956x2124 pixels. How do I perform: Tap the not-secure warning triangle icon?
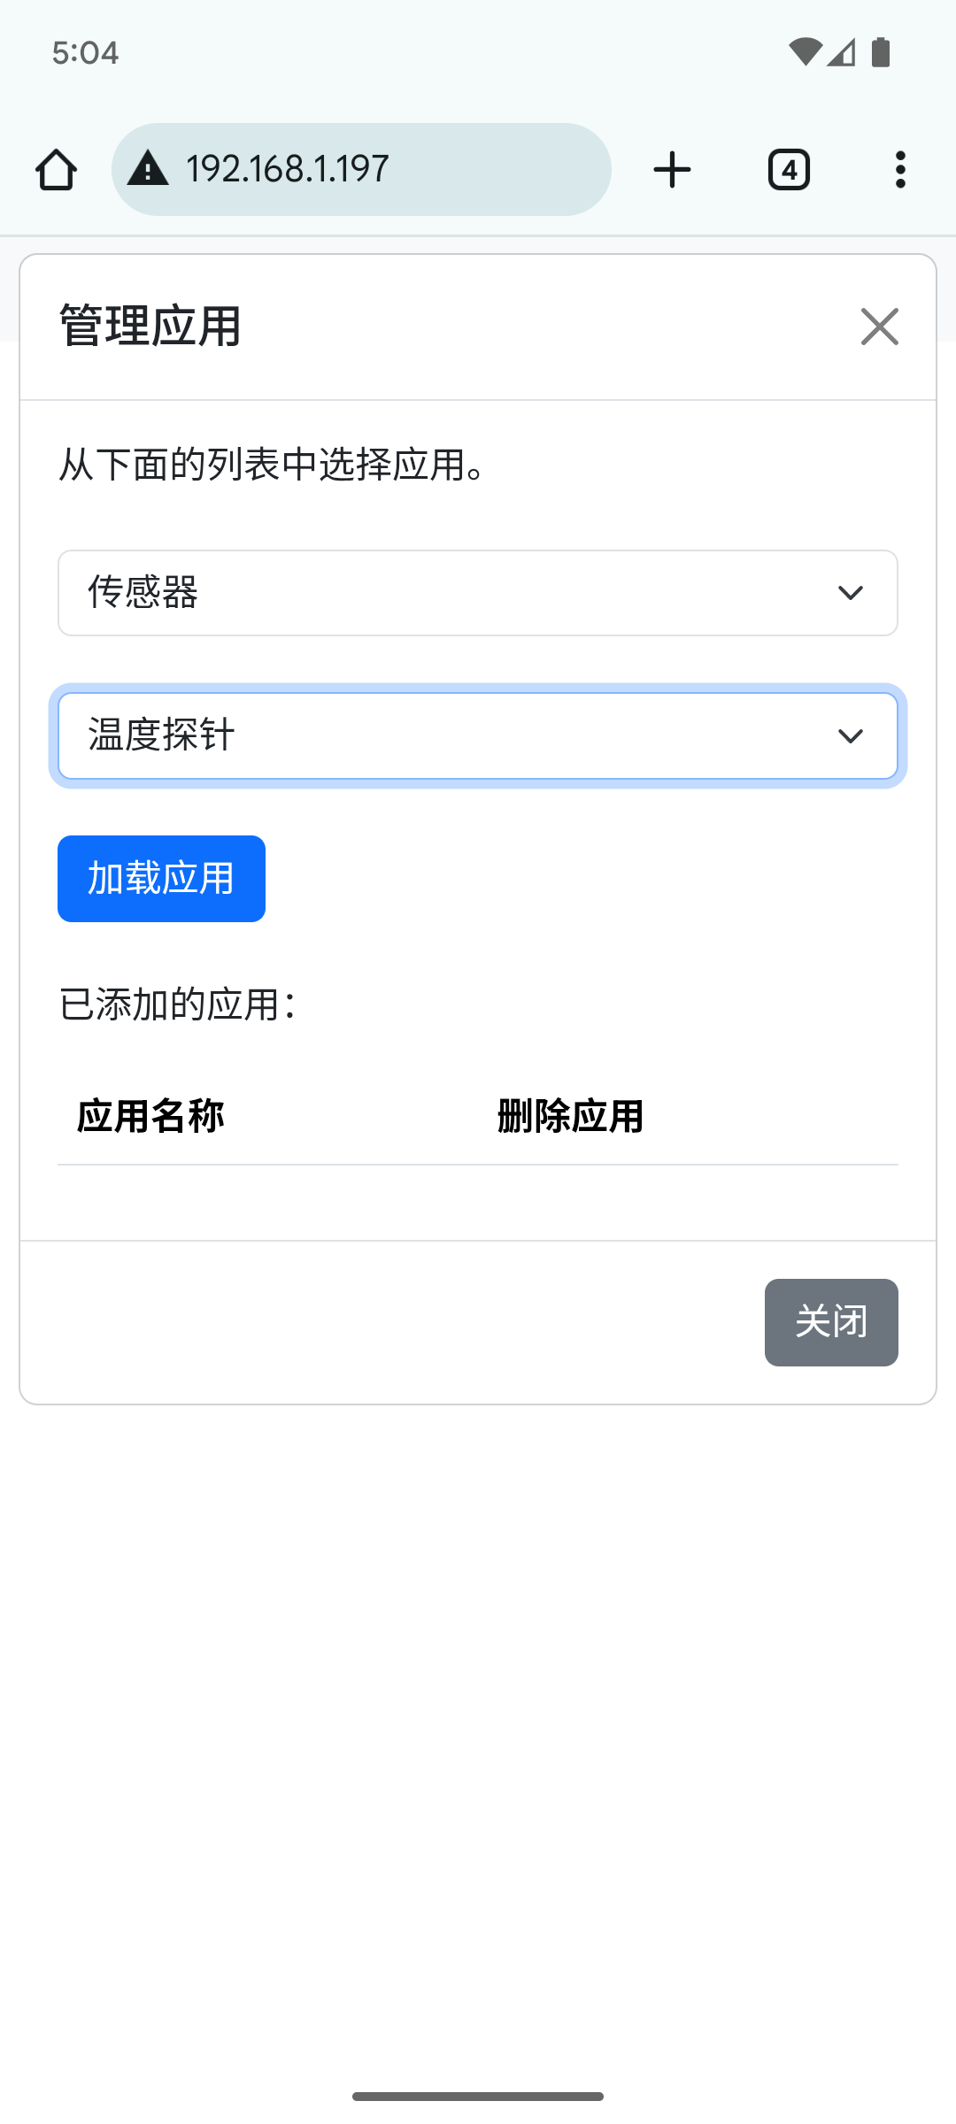tap(148, 168)
